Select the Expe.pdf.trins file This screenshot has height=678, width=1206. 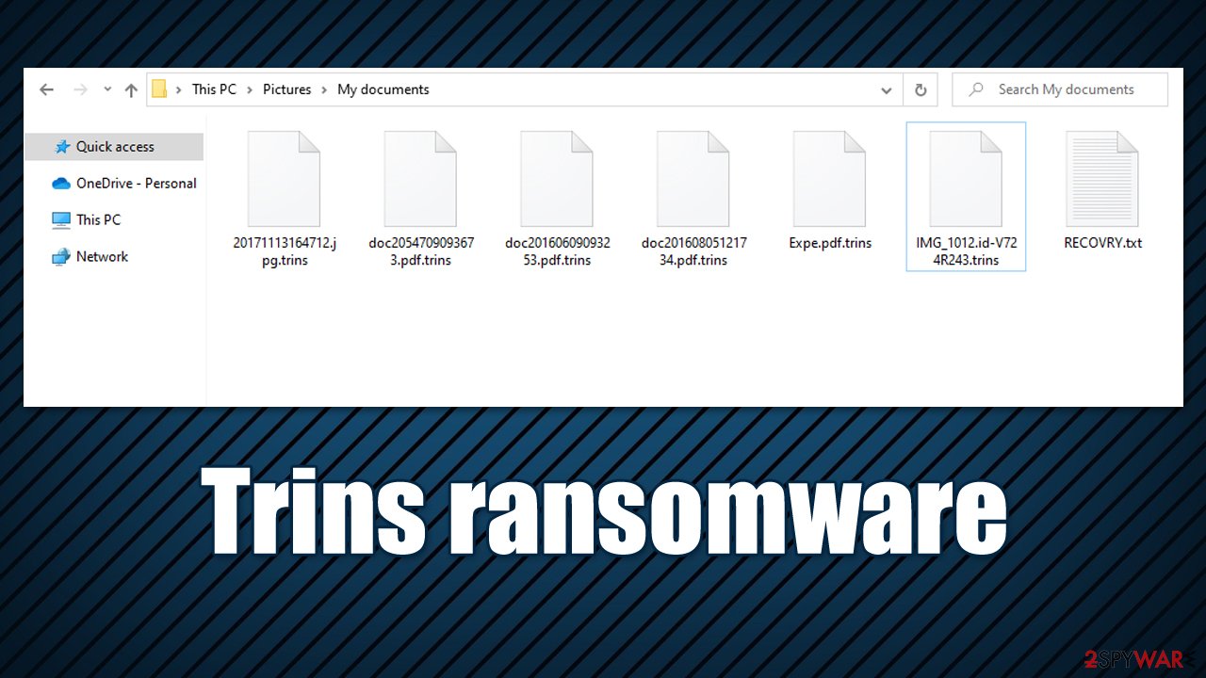[x=829, y=179]
